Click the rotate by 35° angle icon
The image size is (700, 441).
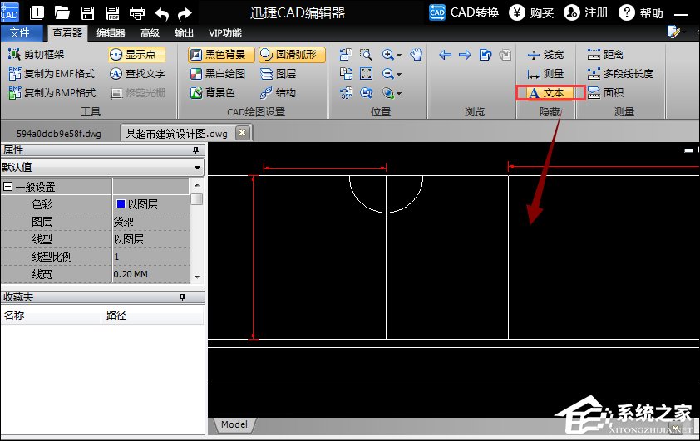[x=346, y=93]
